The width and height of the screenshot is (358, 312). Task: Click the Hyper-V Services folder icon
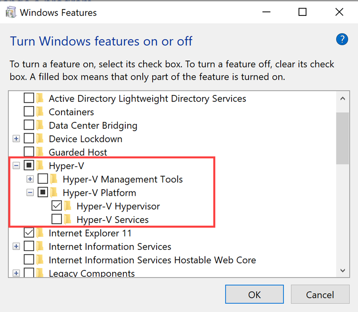pyautogui.click(x=68, y=220)
